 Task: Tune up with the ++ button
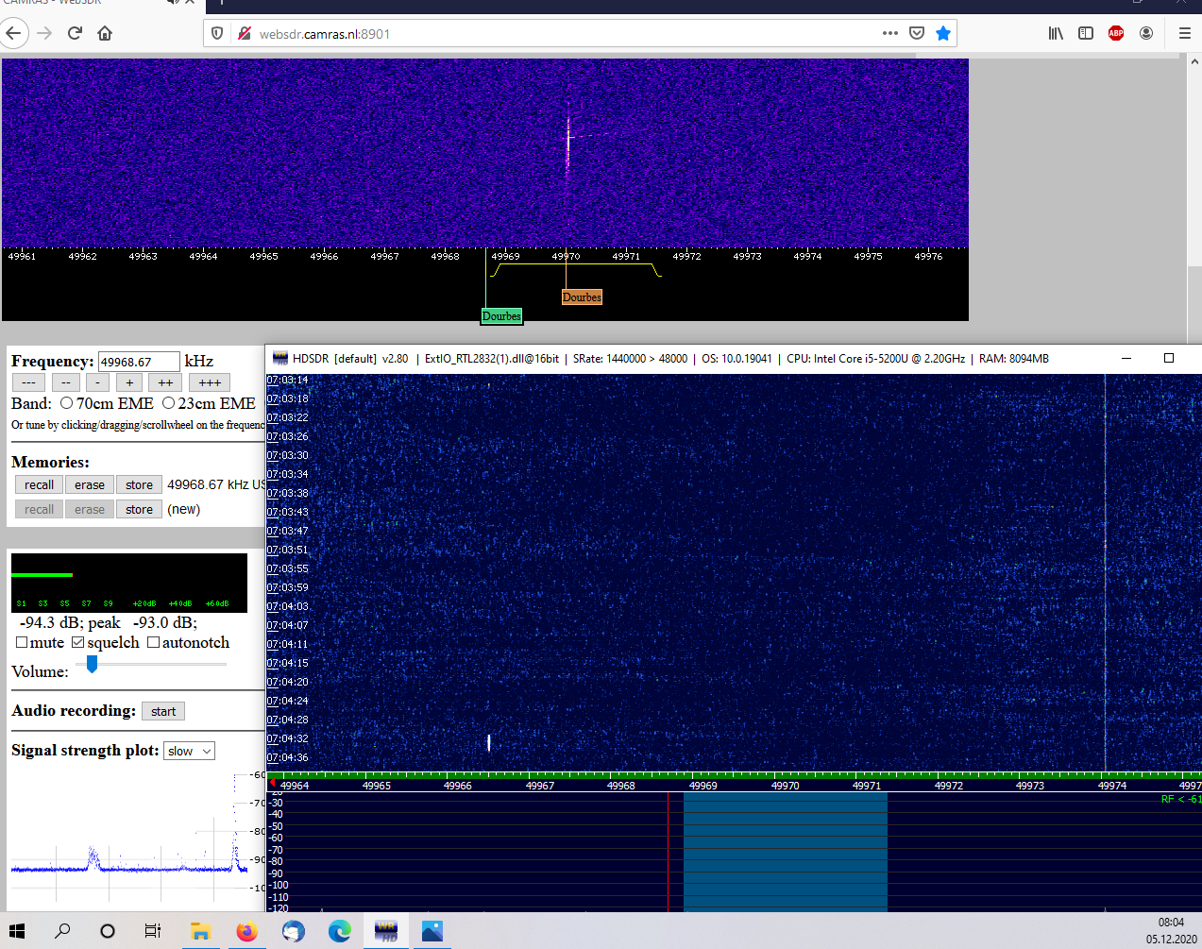tap(165, 382)
